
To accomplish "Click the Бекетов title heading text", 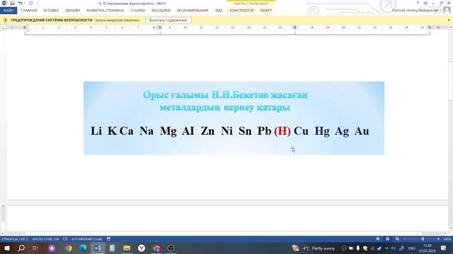I will click(225, 101).
